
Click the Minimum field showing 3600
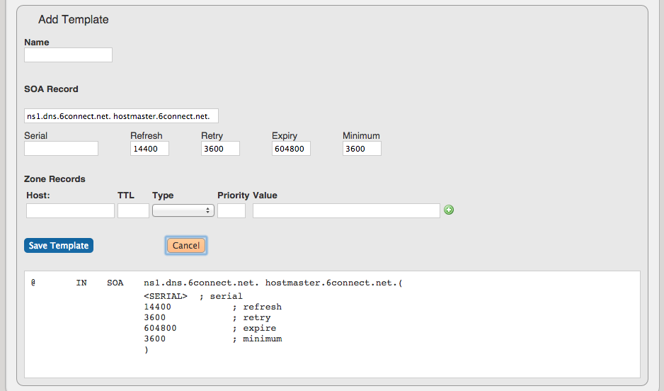[x=362, y=149]
